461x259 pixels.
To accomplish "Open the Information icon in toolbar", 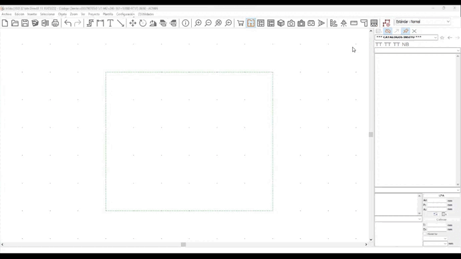I will pos(186,23).
